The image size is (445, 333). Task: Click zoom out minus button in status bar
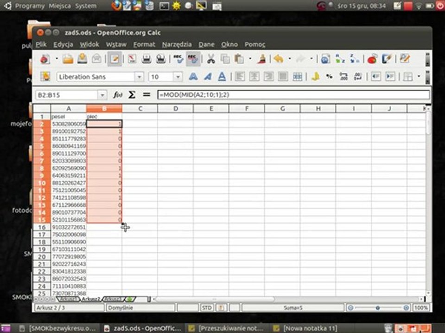(350, 308)
